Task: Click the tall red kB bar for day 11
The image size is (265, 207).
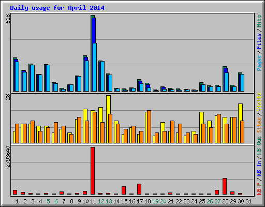Action: [x=93, y=171]
